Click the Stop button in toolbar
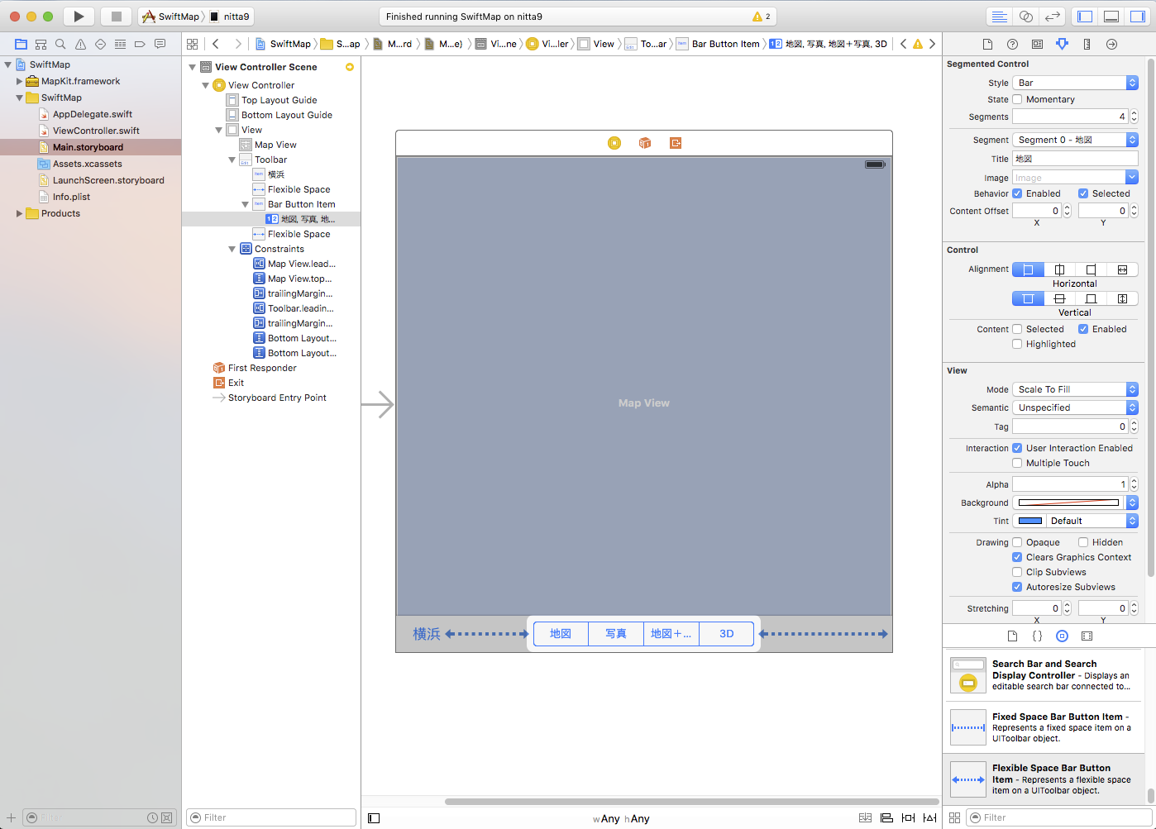Image resolution: width=1156 pixels, height=829 pixels. (x=117, y=17)
